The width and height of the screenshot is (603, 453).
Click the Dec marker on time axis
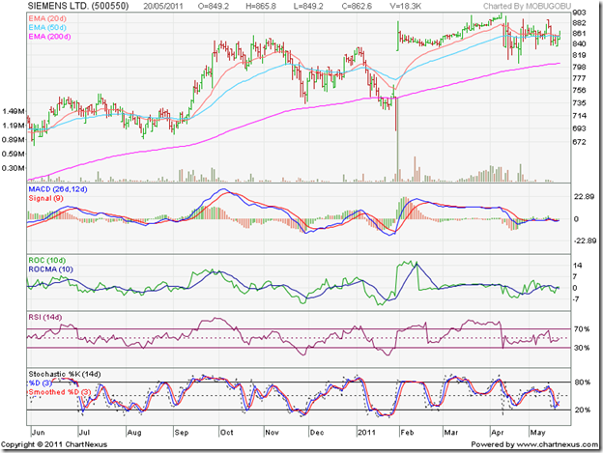tap(317, 433)
